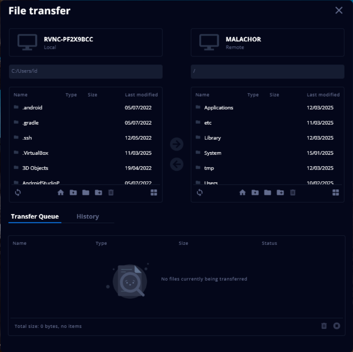Toggle grid view in remote pane
The width and height of the screenshot is (353, 352).
click(x=336, y=193)
